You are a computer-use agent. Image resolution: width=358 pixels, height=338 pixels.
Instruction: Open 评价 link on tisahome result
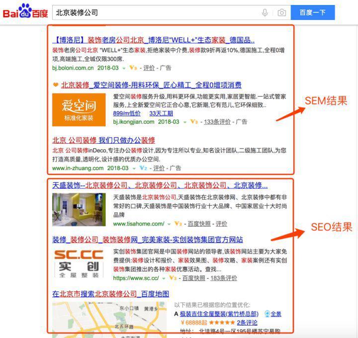(x=221, y=224)
